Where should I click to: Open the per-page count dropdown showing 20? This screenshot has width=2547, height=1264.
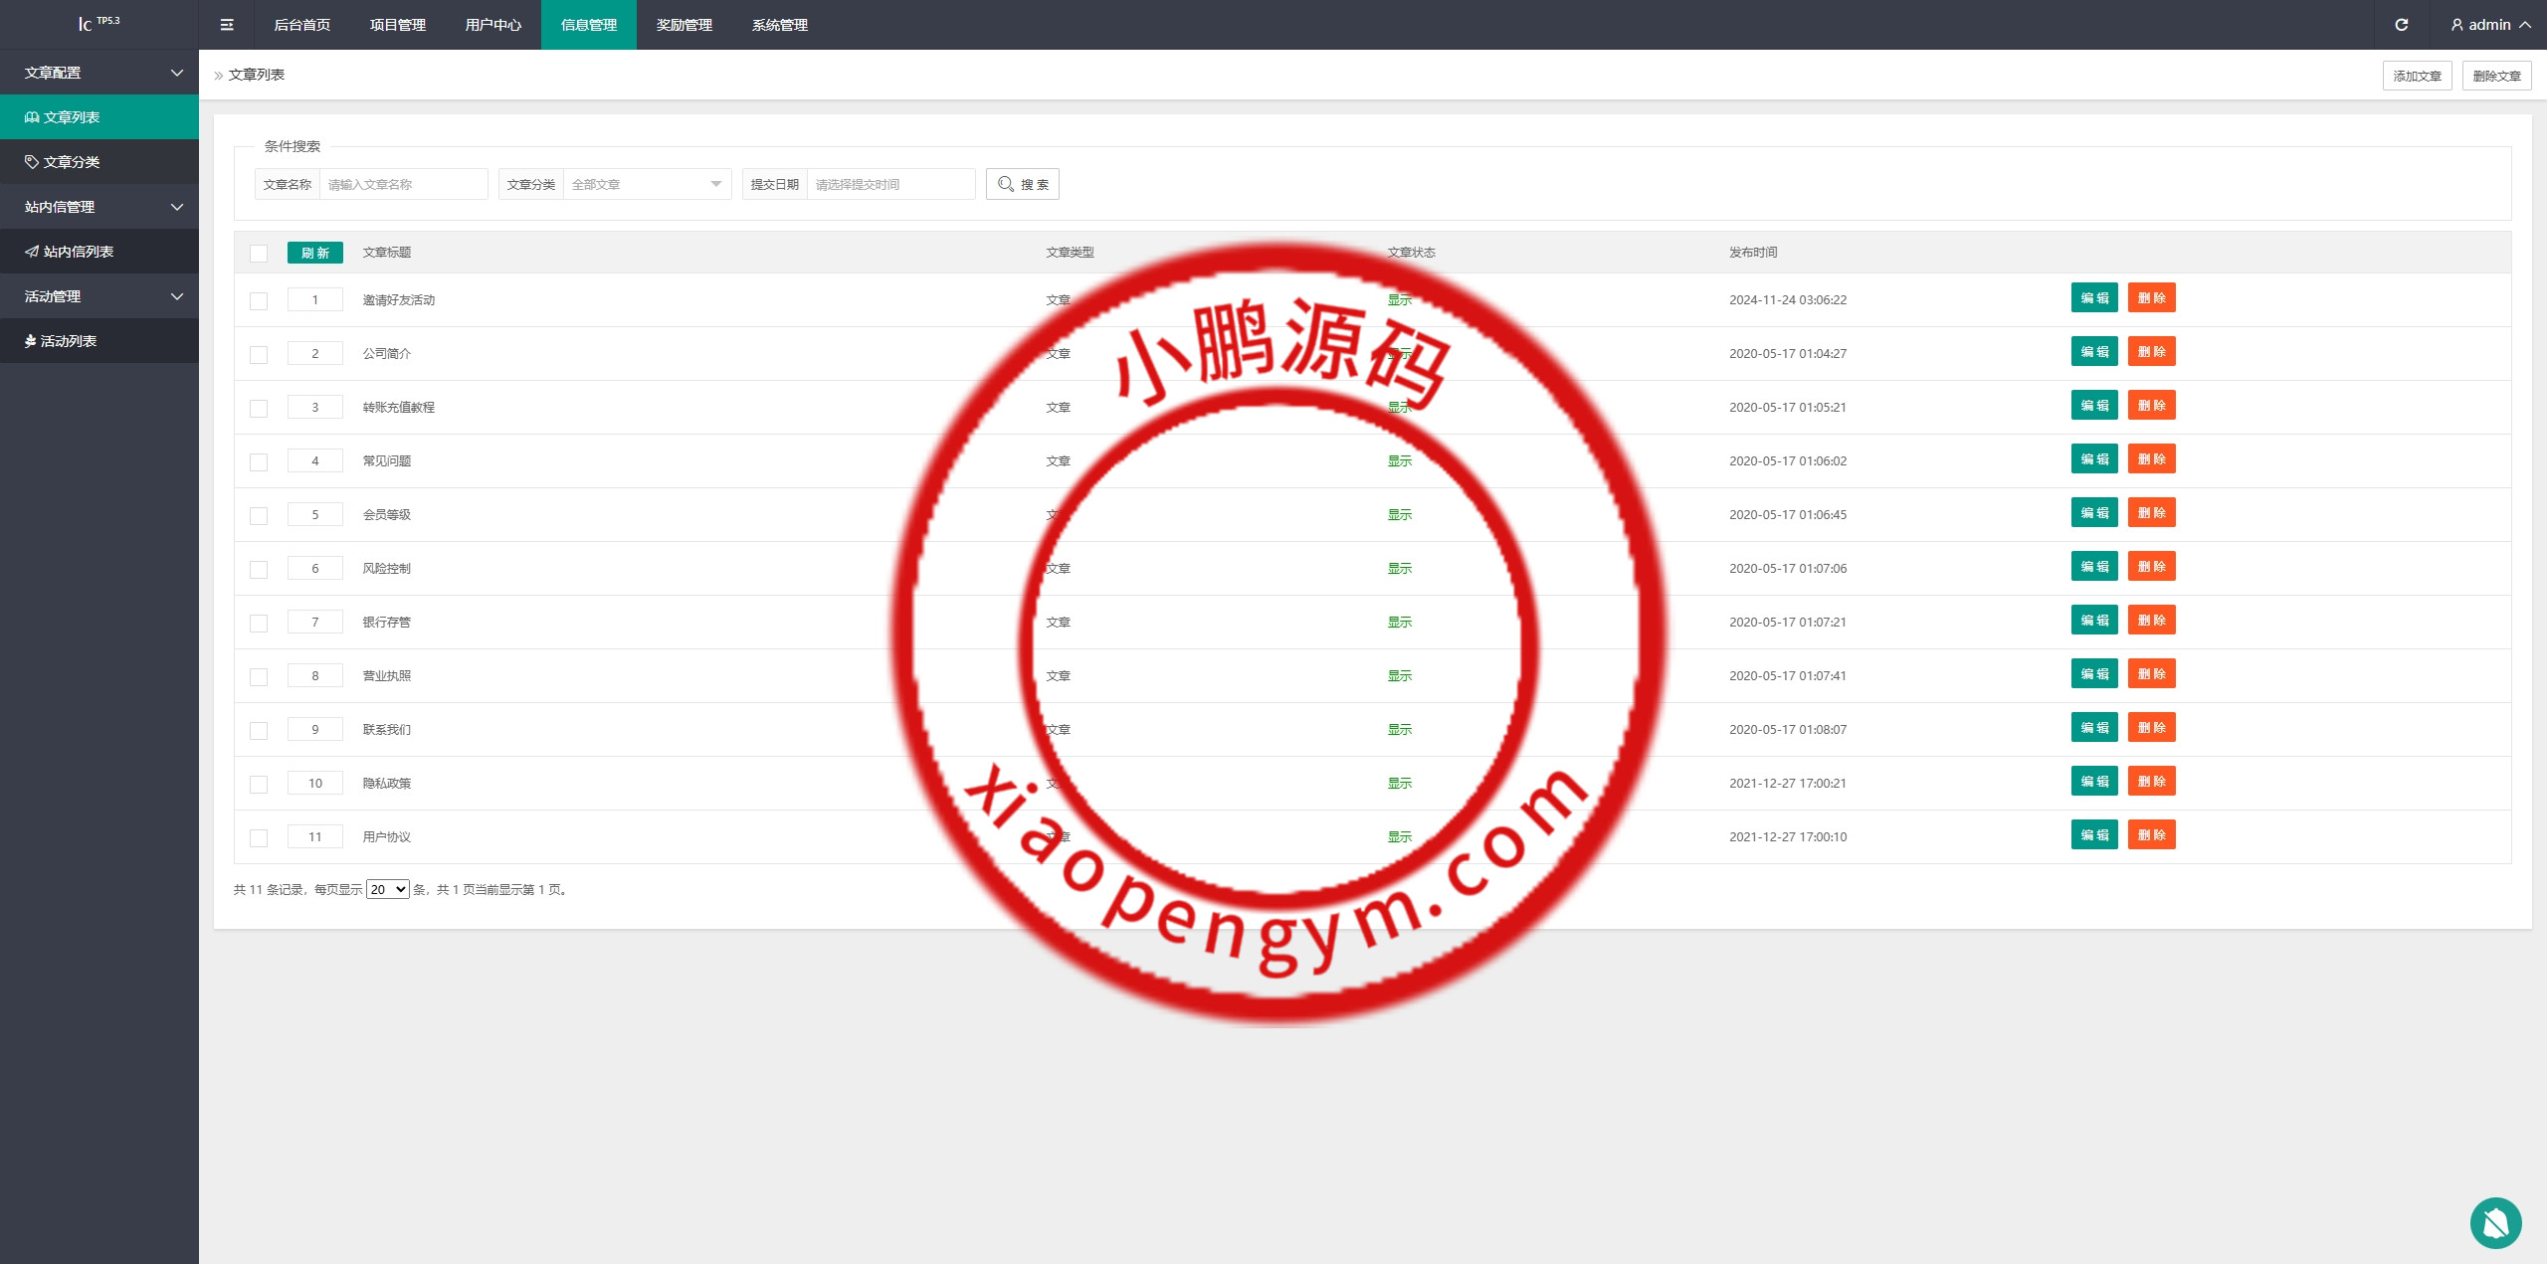(387, 889)
